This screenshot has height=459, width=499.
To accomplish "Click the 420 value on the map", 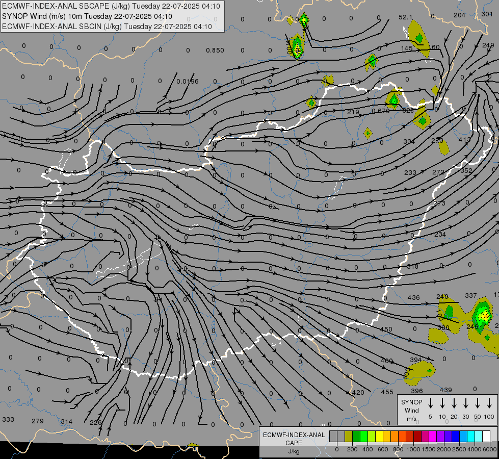I will [x=358, y=393].
